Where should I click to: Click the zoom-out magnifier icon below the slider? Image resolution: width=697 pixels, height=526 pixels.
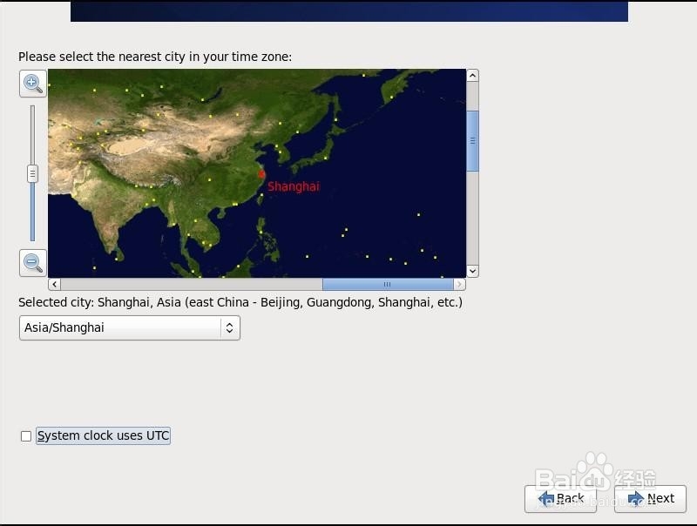click(x=32, y=262)
